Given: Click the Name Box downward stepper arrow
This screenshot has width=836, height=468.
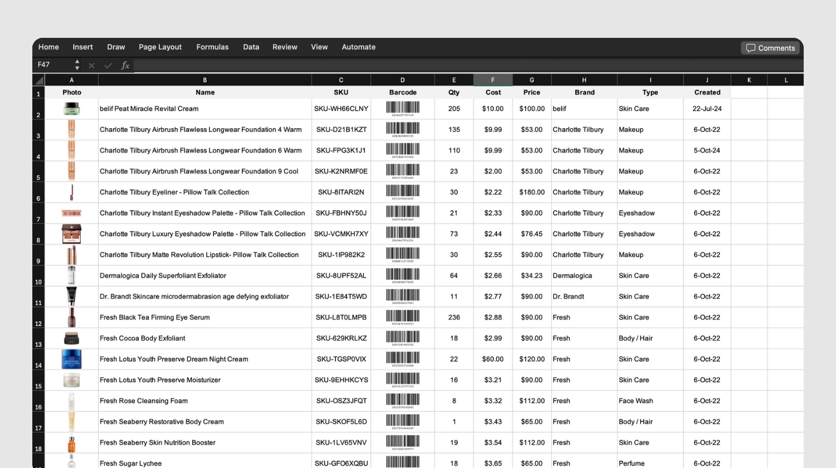Looking at the screenshot, I should point(77,67).
